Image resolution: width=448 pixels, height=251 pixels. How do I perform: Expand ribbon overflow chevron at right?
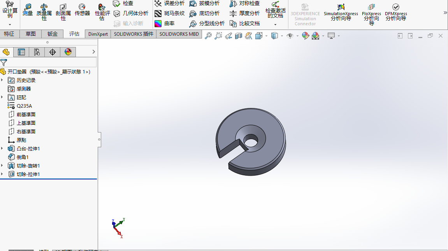point(445,12)
